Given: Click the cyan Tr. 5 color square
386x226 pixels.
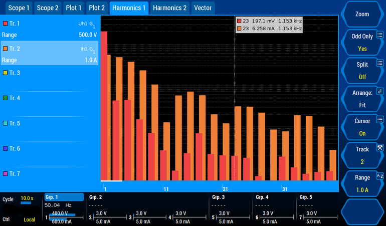Looking at the screenshot, I should pyautogui.click(x=5, y=123).
